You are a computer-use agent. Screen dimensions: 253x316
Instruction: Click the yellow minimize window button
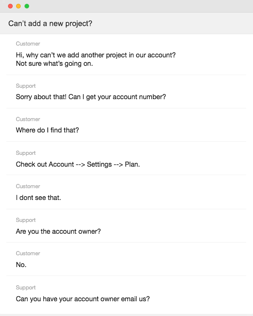pyautogui.click(x=18, y=6)
